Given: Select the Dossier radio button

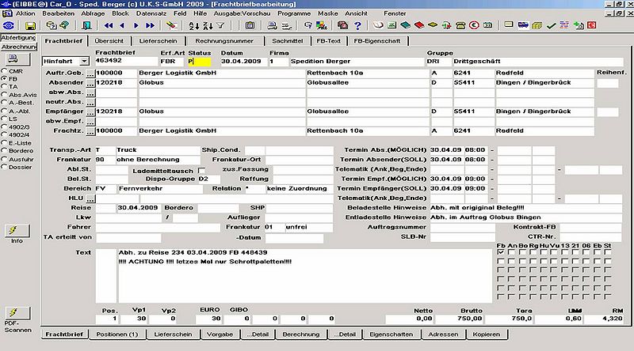Looking at the screenshot, I should pyautogui.click(x=5, y=167).
